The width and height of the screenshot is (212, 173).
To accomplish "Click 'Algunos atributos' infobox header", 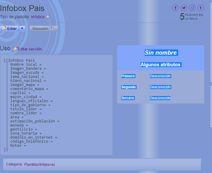I will click(x=161, y=65).
